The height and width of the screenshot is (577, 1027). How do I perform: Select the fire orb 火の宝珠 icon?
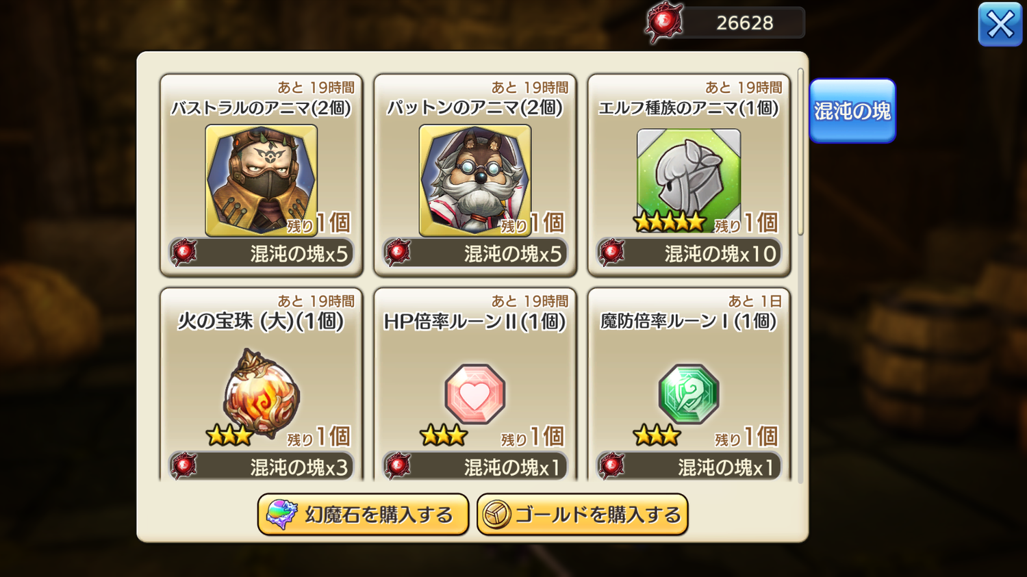(x=261, y=392)
